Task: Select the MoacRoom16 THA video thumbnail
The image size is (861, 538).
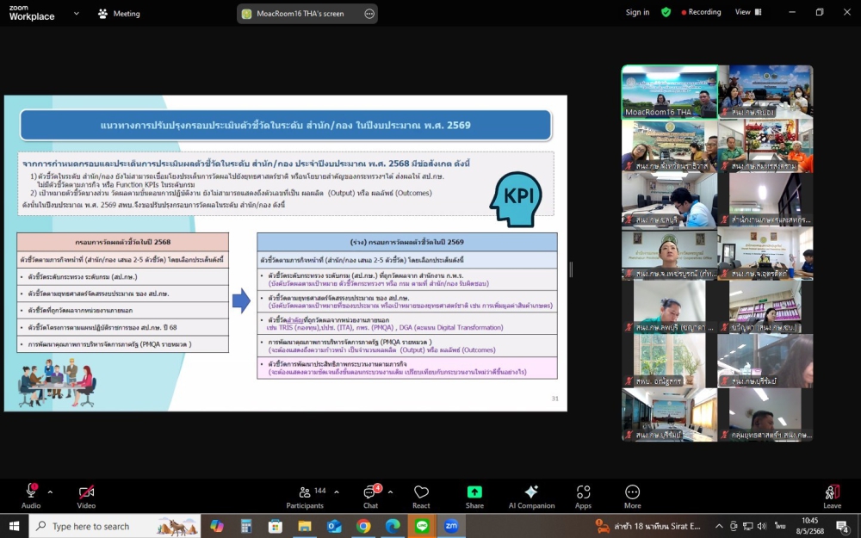Action: [669, 91]
